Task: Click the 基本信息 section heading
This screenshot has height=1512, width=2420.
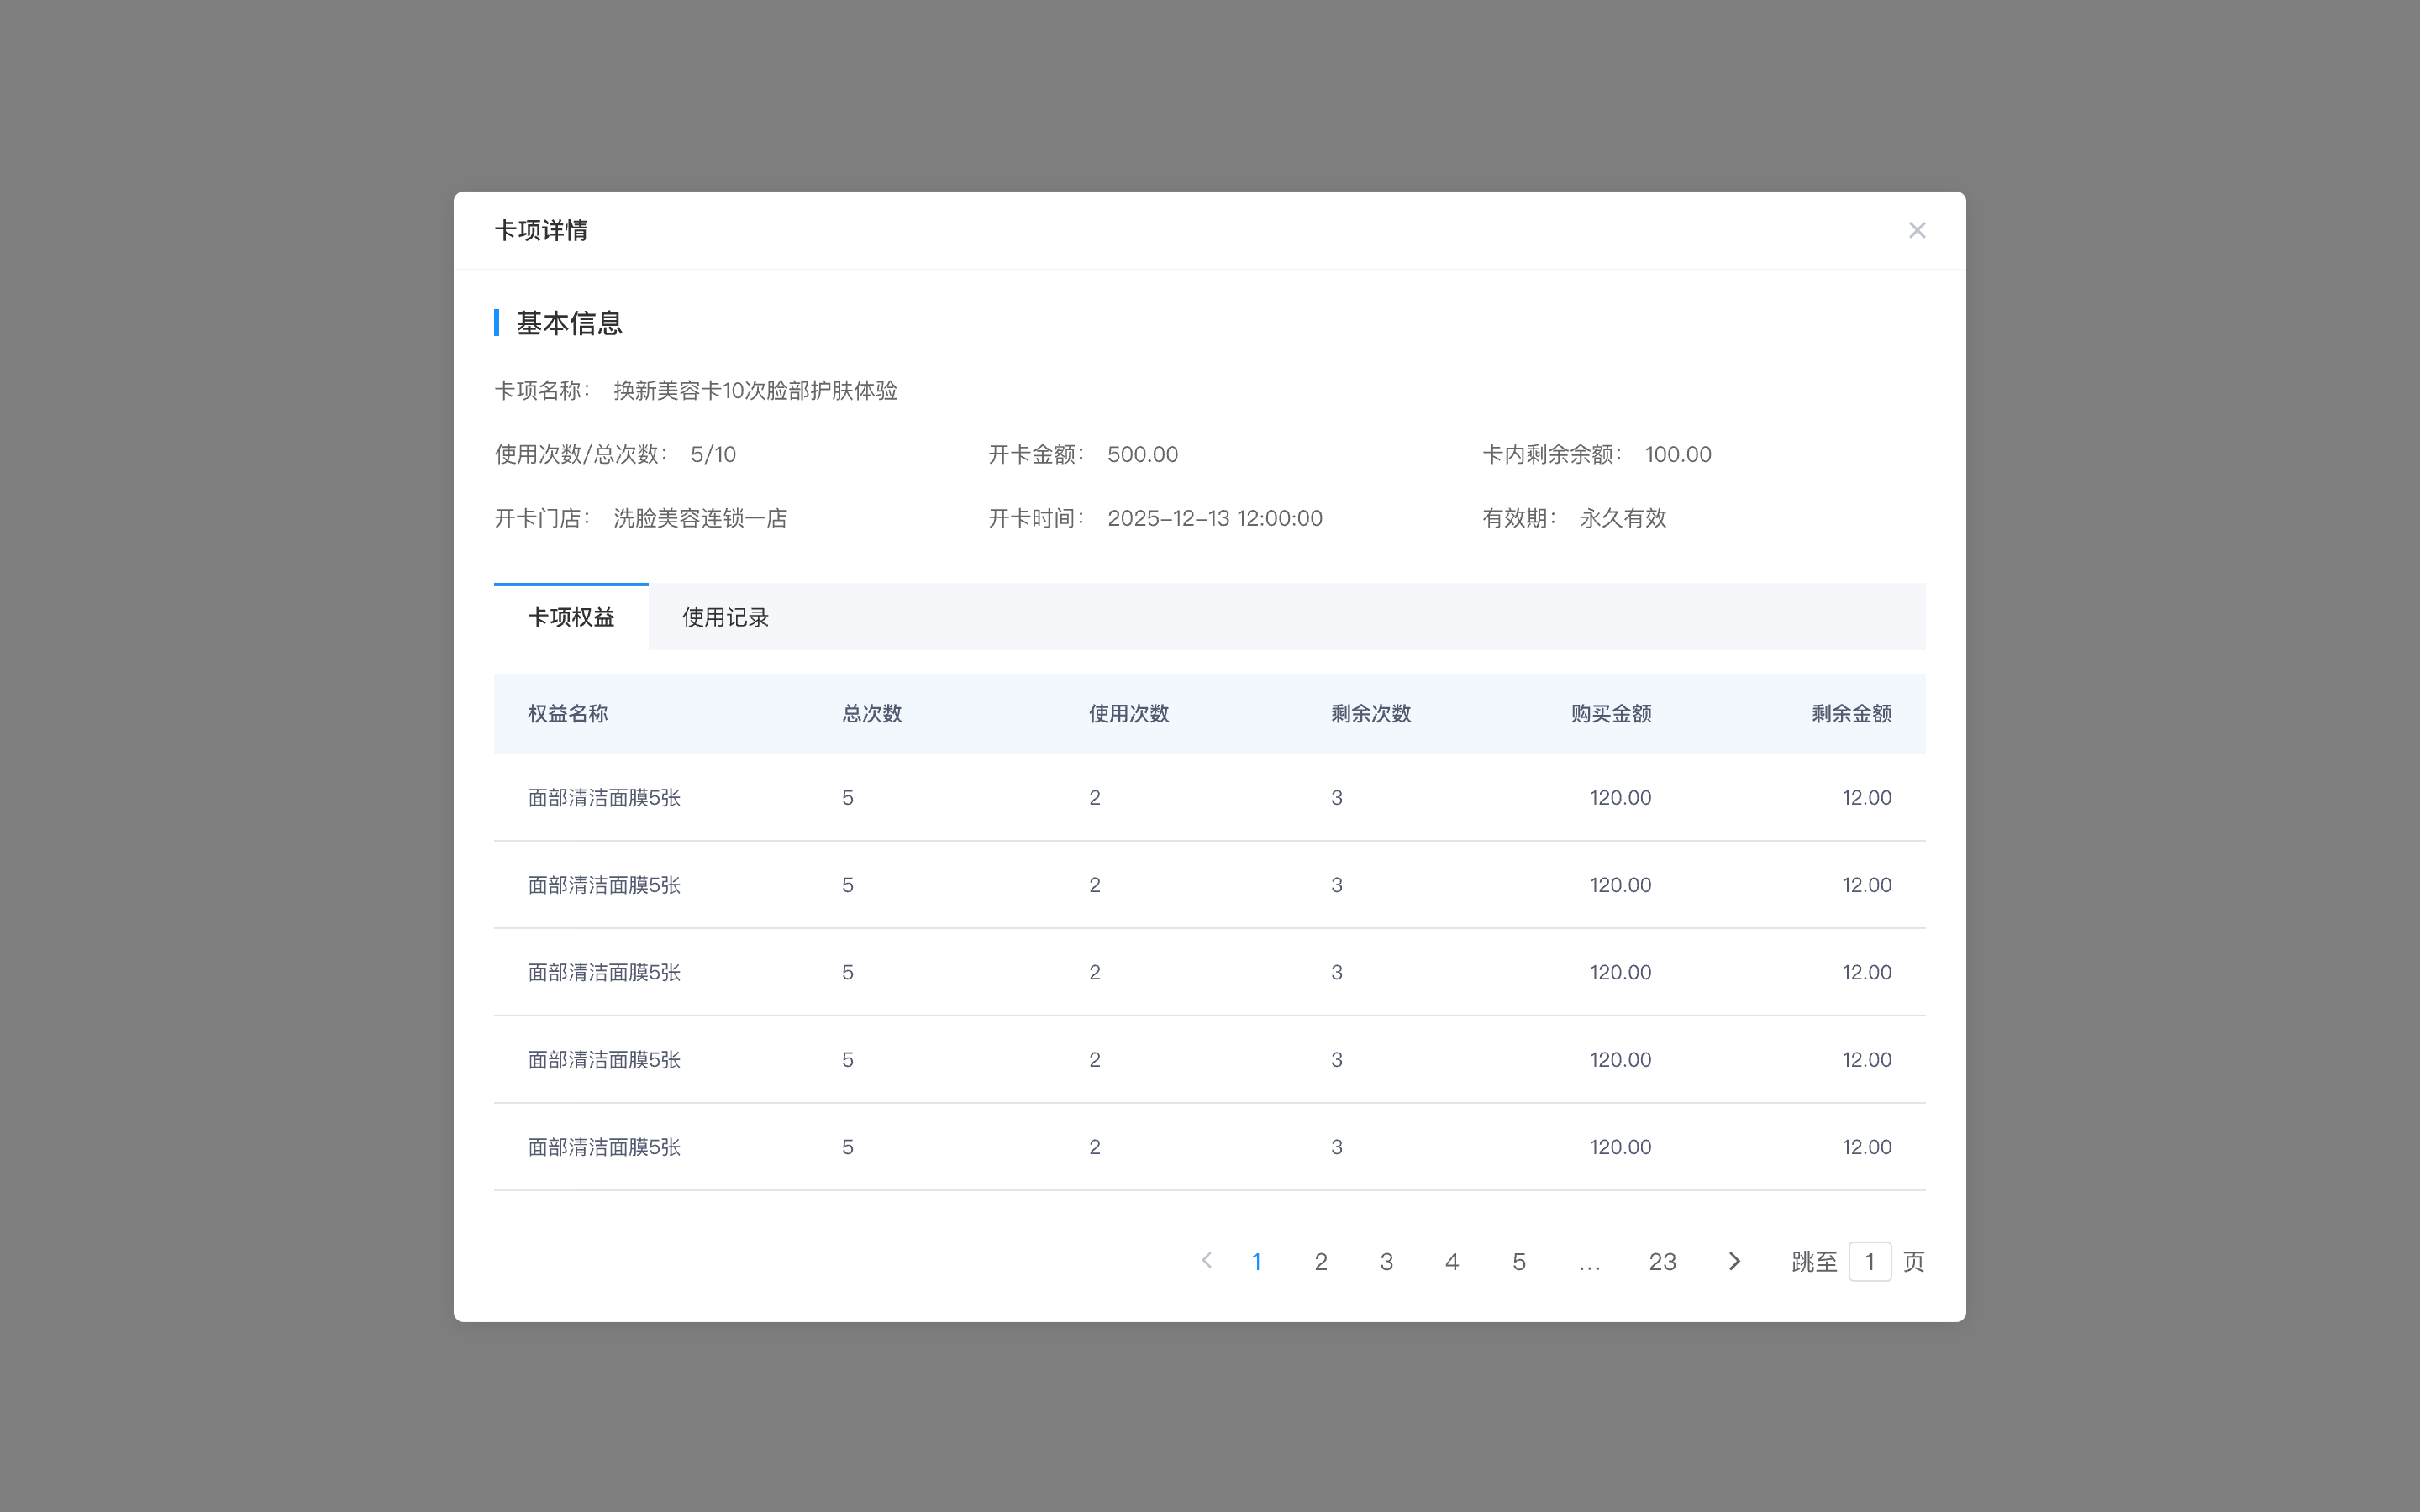Action: click(x=569, y=323)
